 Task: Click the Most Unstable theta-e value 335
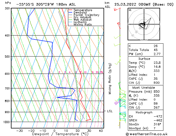[157, 95]
